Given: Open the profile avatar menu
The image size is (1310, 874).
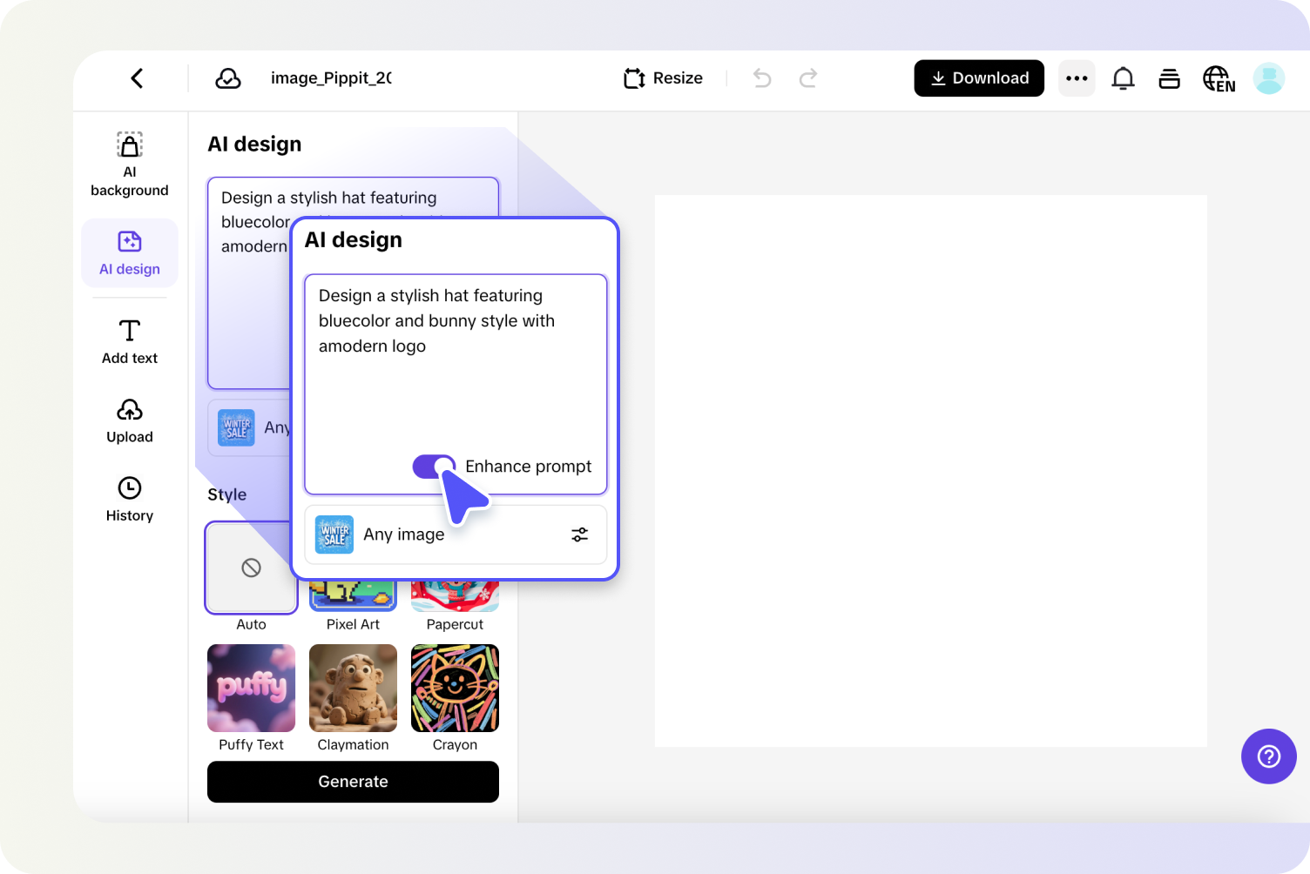Looking at the screenshot, I should coord(1268,78).
